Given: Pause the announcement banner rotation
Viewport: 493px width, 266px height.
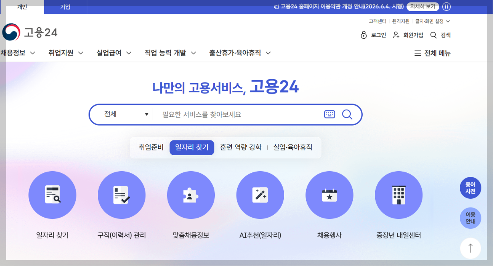Looking at the screenshot, I should (447, 7).
